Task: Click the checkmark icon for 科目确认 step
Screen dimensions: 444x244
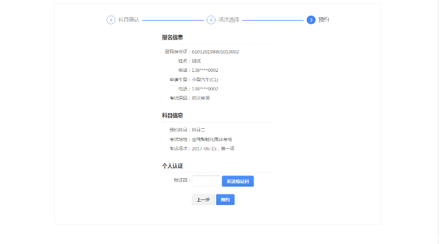Action: tap(111, 20)
